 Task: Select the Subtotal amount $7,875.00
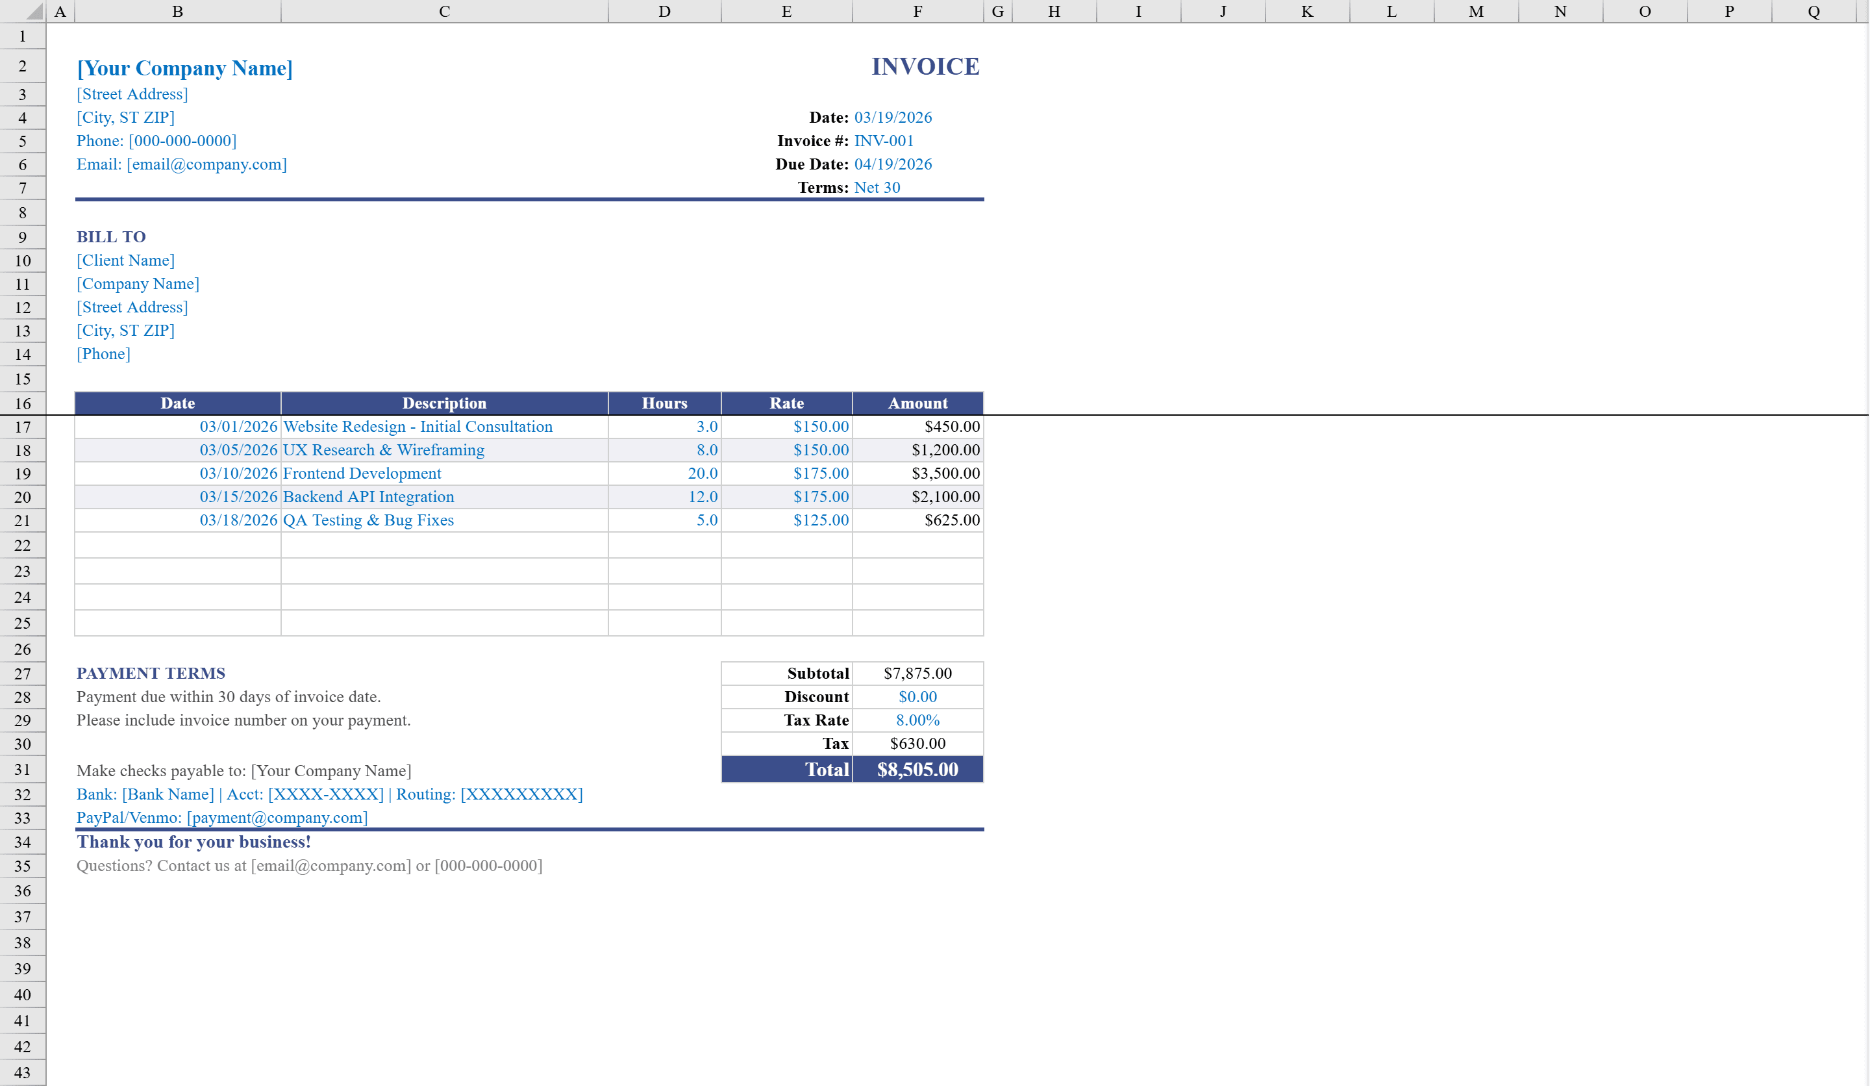[x=918, y=672]
